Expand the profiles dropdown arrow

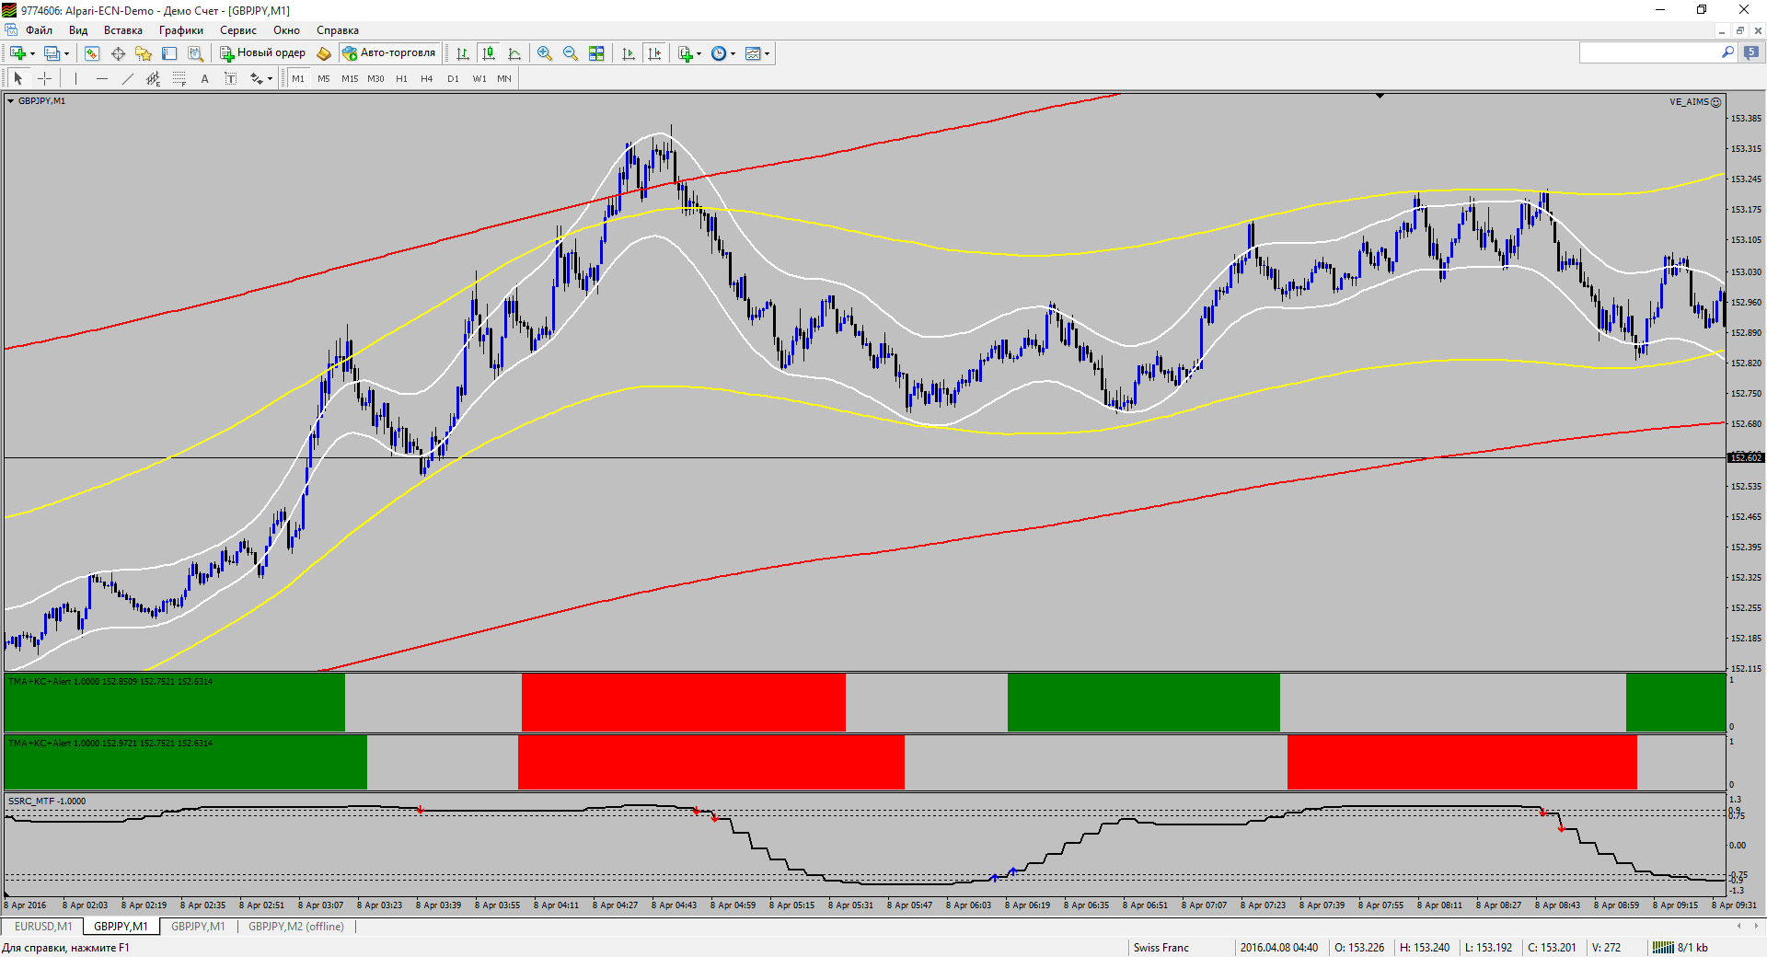coord(66,53)
